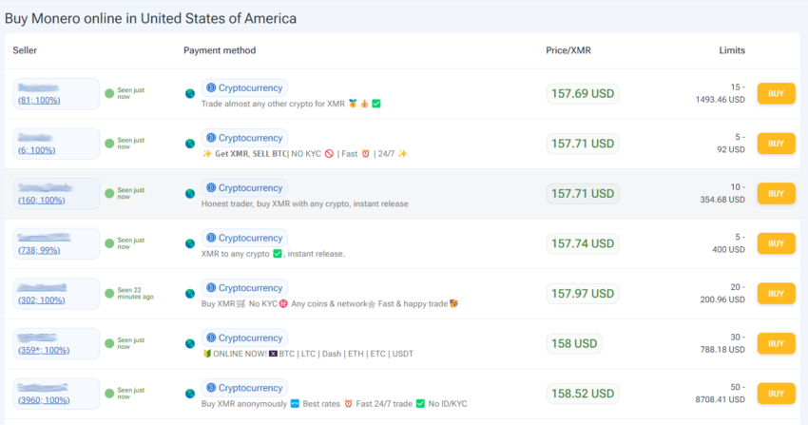This screenshot has width=808, height=425.
Task: Click the Price/XMR column header
Action: 568,50
